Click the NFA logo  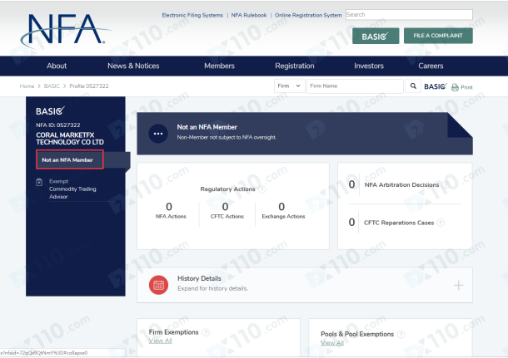click(x=65, y=32)
